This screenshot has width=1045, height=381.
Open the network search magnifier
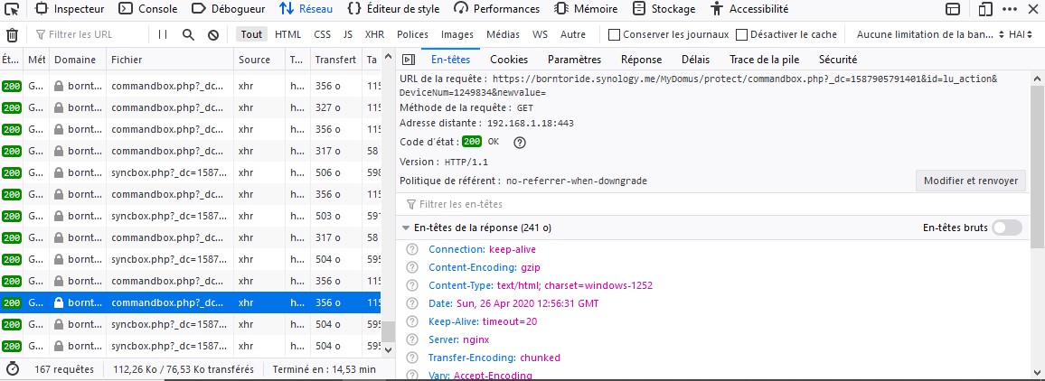pos(188,35)
